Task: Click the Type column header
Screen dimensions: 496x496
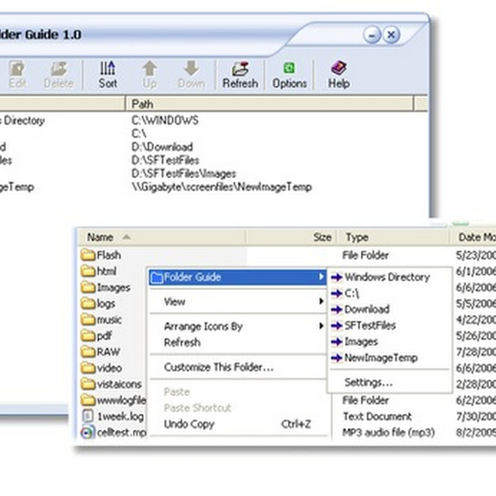Action: pos(393,237)
